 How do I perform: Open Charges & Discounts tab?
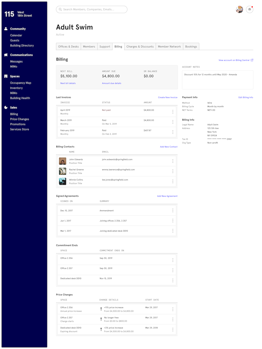click(x=140, y=47)
